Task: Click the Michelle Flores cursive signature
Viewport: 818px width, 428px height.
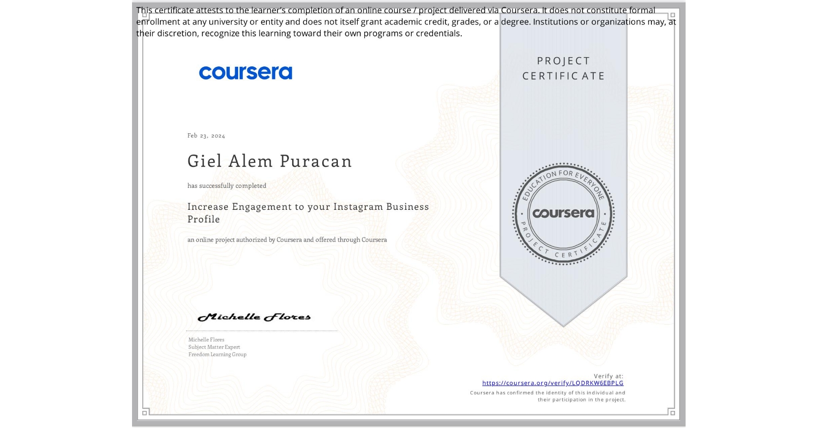Action: click(254, 317)
